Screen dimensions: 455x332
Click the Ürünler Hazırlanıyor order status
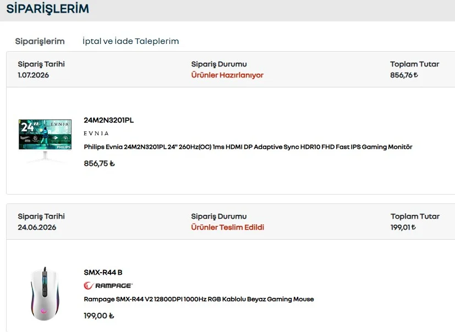[x=227, y=75]
